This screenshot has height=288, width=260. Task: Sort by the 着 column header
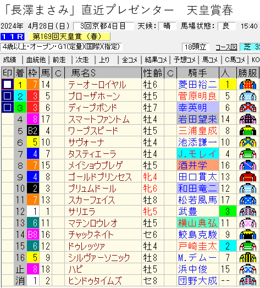pyautogui.click(x=20, y=73)
